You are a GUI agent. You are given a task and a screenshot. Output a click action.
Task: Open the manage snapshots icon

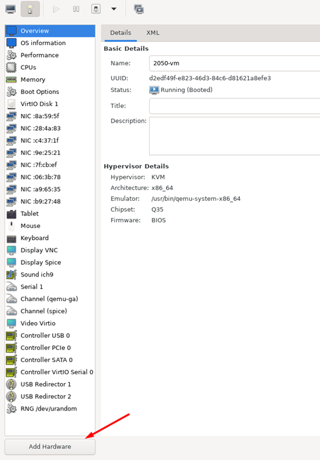(x=139, y=9)
